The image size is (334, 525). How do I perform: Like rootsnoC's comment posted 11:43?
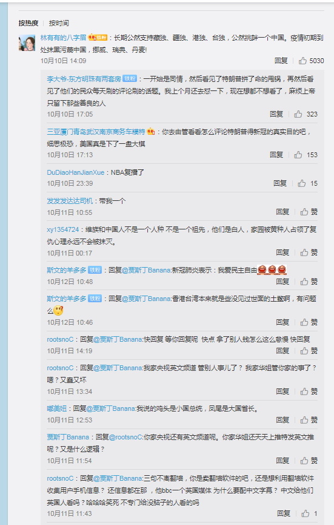(x=309, y=513)
